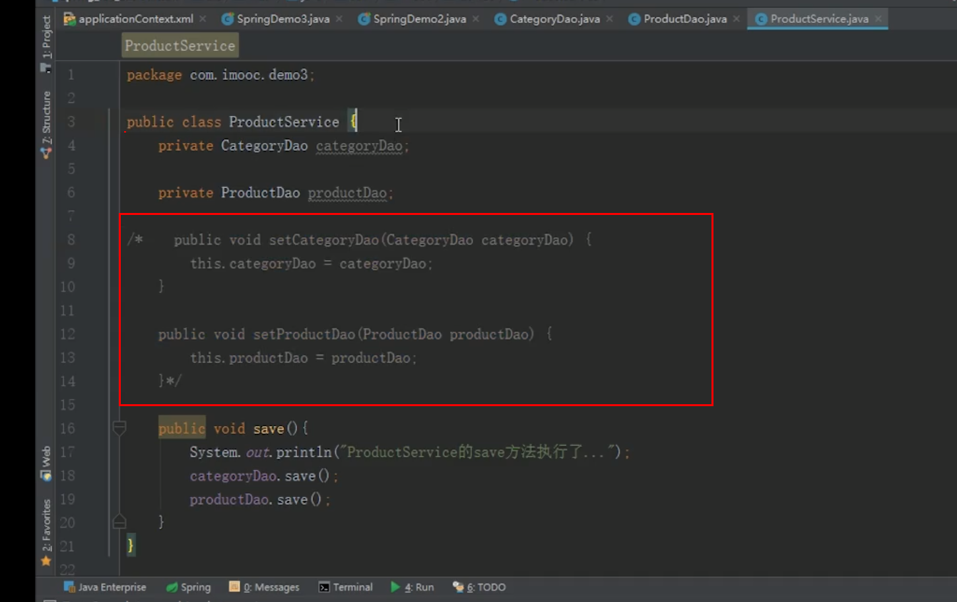Click the class icon on ProductDao.java tab

[x=634, y=18]
